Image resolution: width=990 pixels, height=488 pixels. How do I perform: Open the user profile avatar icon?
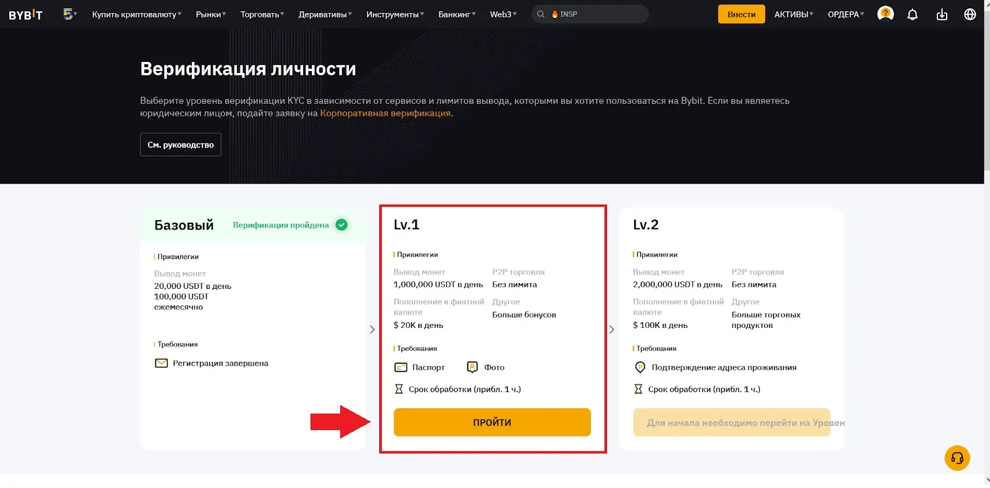point(885,14)
